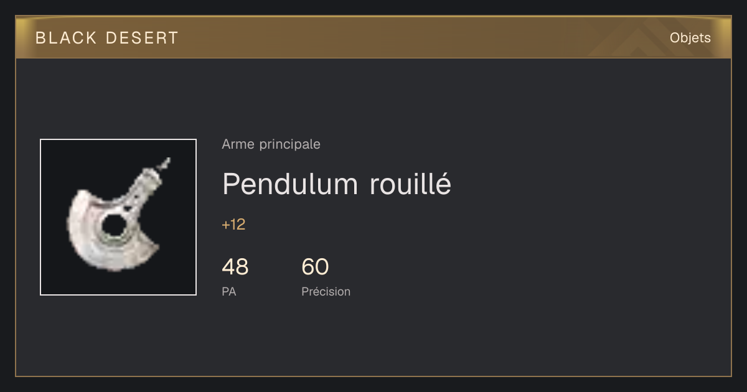This screenshot has width=747, height=392.
Task: Click the Précision stat label
Action: coord(326,291)
